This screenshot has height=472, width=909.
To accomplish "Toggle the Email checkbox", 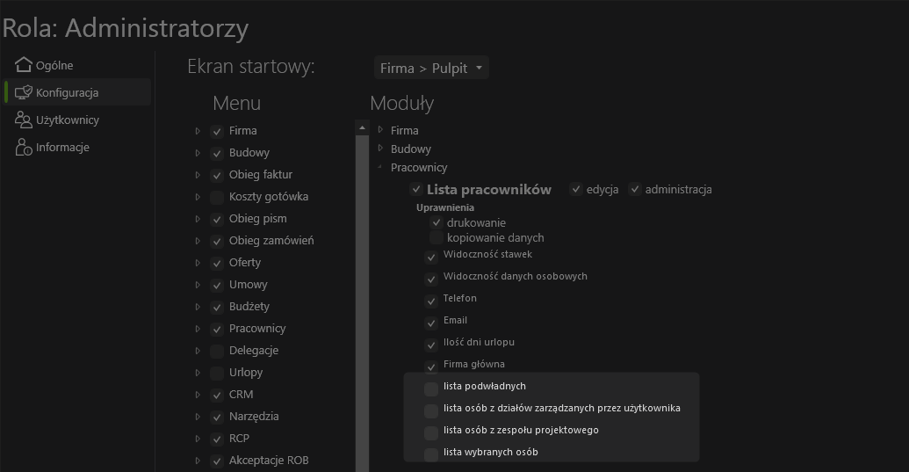I will tap(430, 323).
